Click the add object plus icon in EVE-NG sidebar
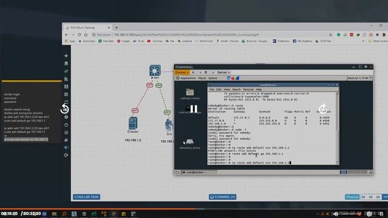Screen dimensions: 388x218 66,56
